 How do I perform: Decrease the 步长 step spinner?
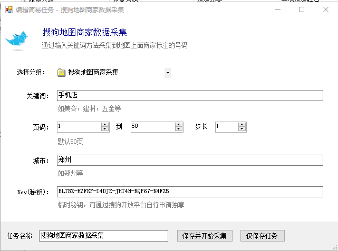tap(242, 129)
